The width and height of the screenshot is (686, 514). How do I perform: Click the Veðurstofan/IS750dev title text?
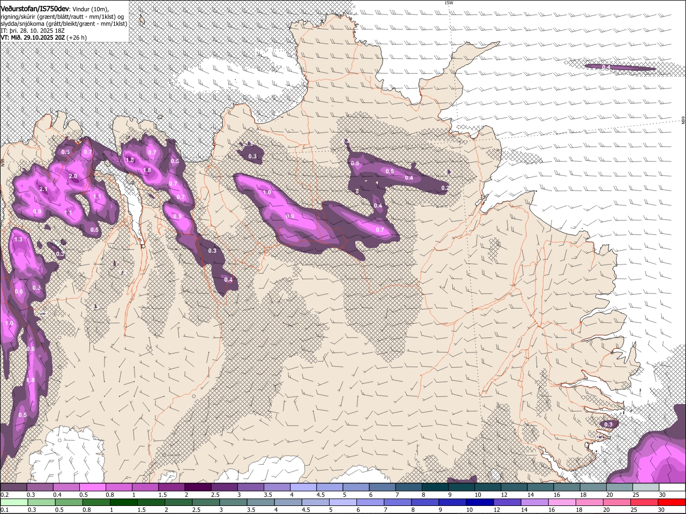click(35, 9)
